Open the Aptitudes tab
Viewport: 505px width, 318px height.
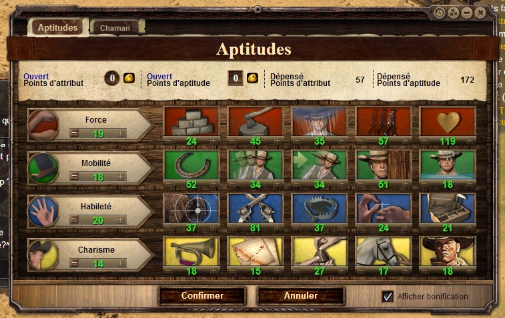(x=57, y=28)
